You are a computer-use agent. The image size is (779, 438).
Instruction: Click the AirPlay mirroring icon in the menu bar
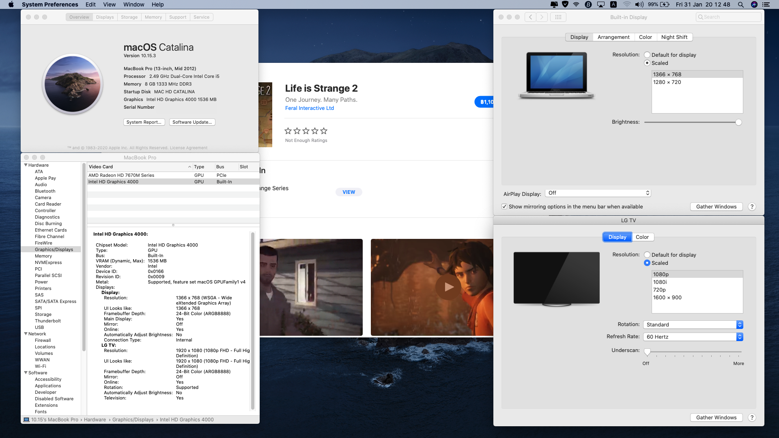601,4
